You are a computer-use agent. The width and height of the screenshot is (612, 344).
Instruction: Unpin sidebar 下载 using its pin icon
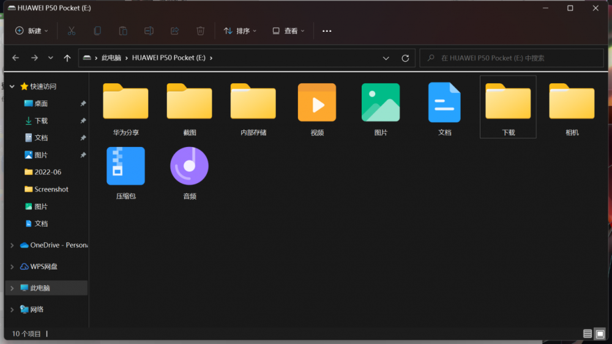[x=83, y=121]
